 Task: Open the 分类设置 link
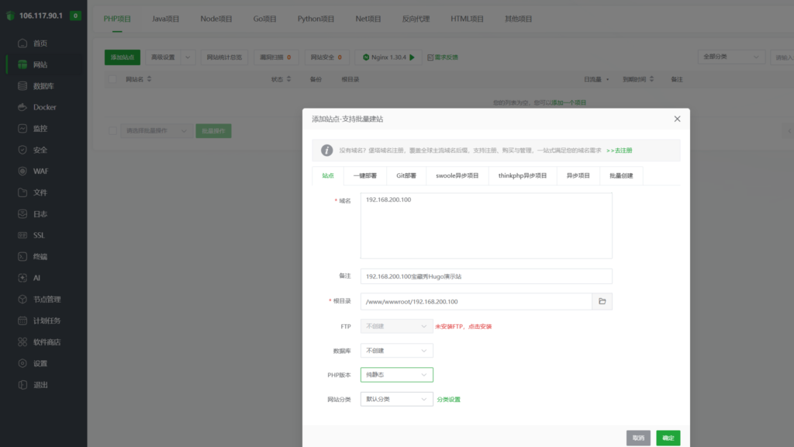pyautogui.click(x=449, y=400)
